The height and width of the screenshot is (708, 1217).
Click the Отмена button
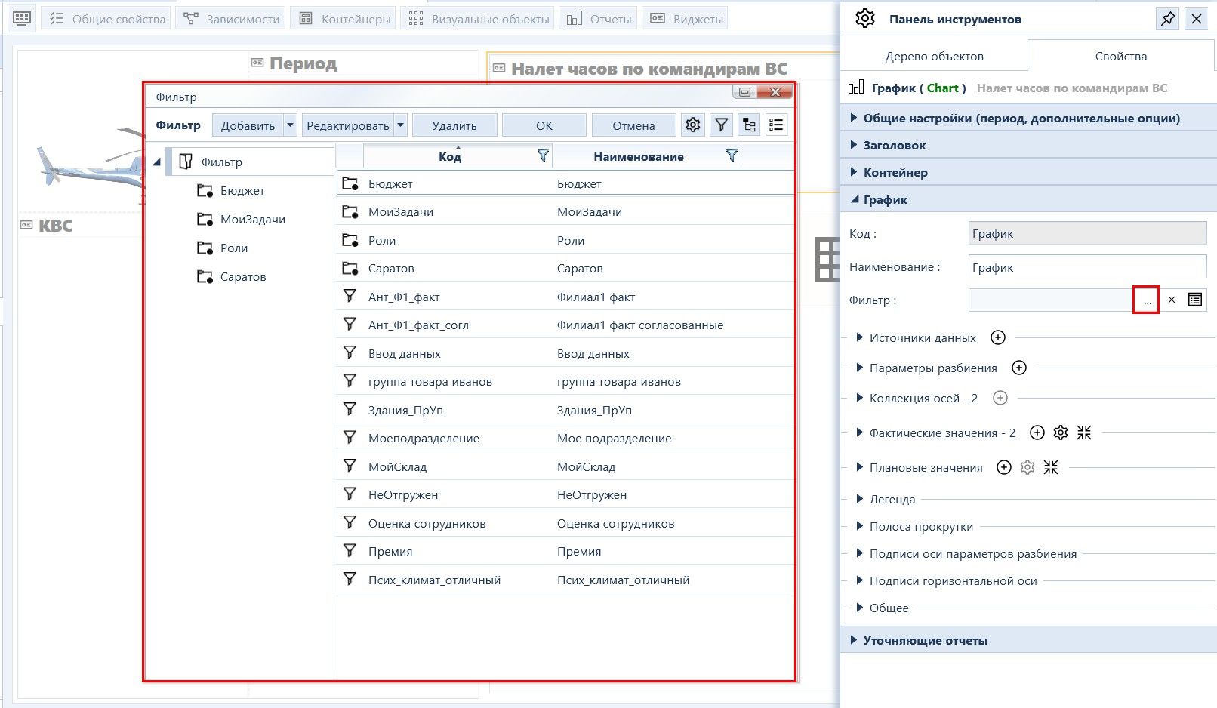point(633,125)
